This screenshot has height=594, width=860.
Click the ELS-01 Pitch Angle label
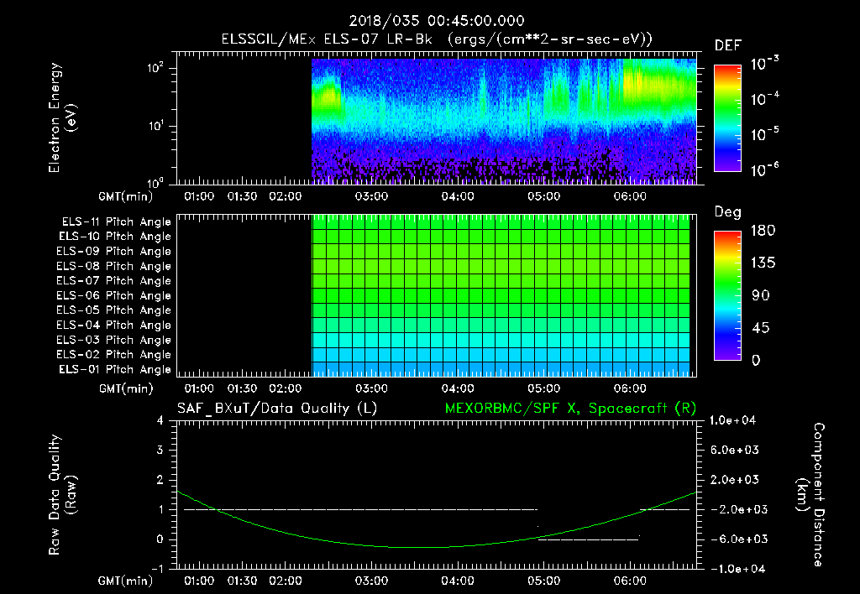115,369
